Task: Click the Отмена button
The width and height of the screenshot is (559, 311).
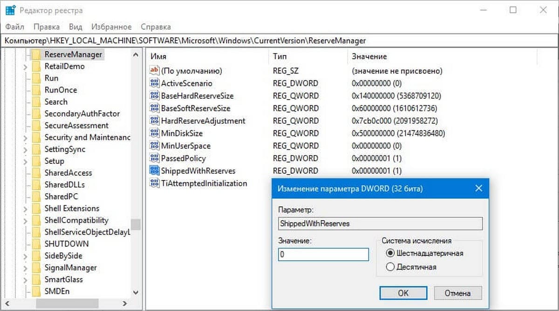Action: tap(457, 293)
